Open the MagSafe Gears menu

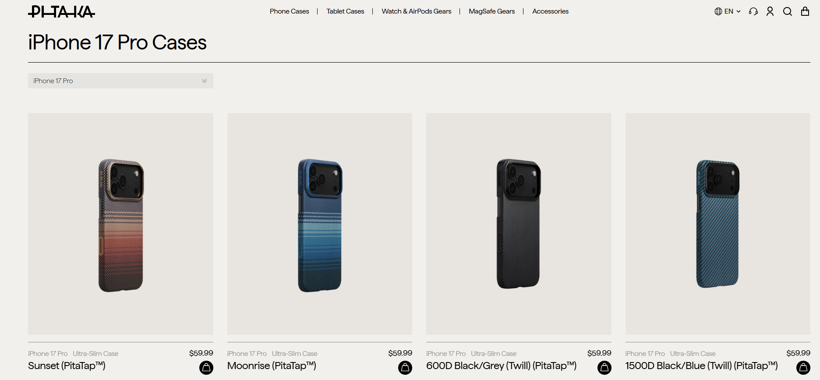click(x=491, y=11)
